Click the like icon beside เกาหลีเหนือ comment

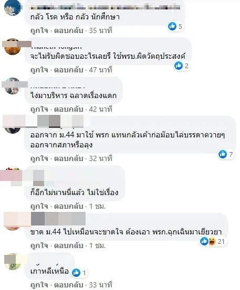[76, 273]
